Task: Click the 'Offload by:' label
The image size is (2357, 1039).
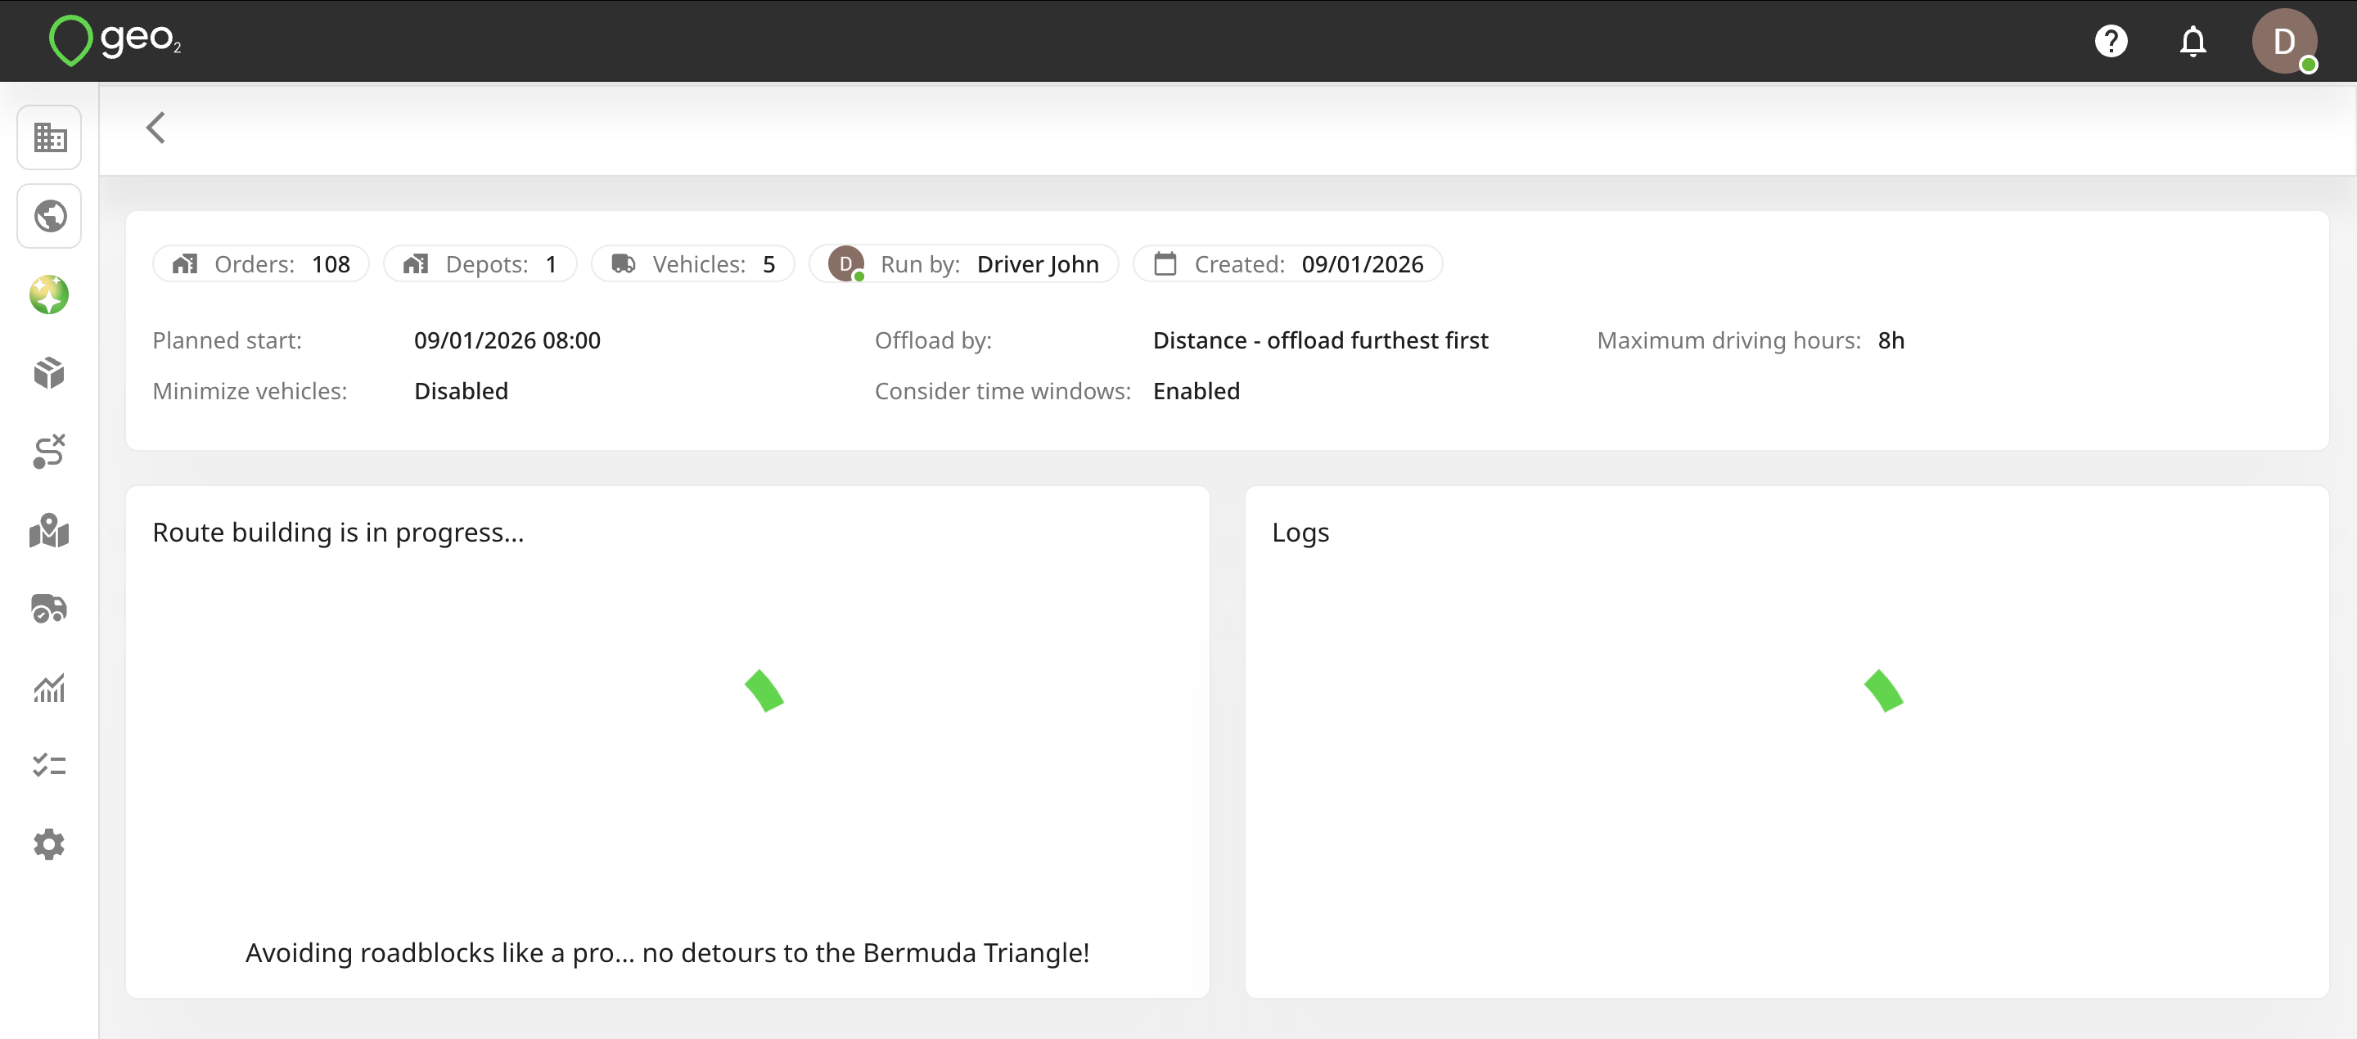Action: tap(933, 340)
